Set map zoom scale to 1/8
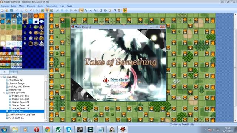Image resolution: width=237 pixels, height=133 pixels. pos(95,10)
